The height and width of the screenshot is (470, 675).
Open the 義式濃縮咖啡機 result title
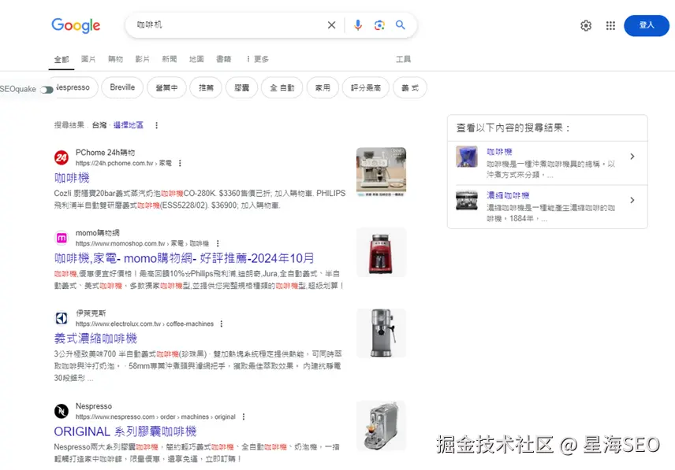pos(95,339)
